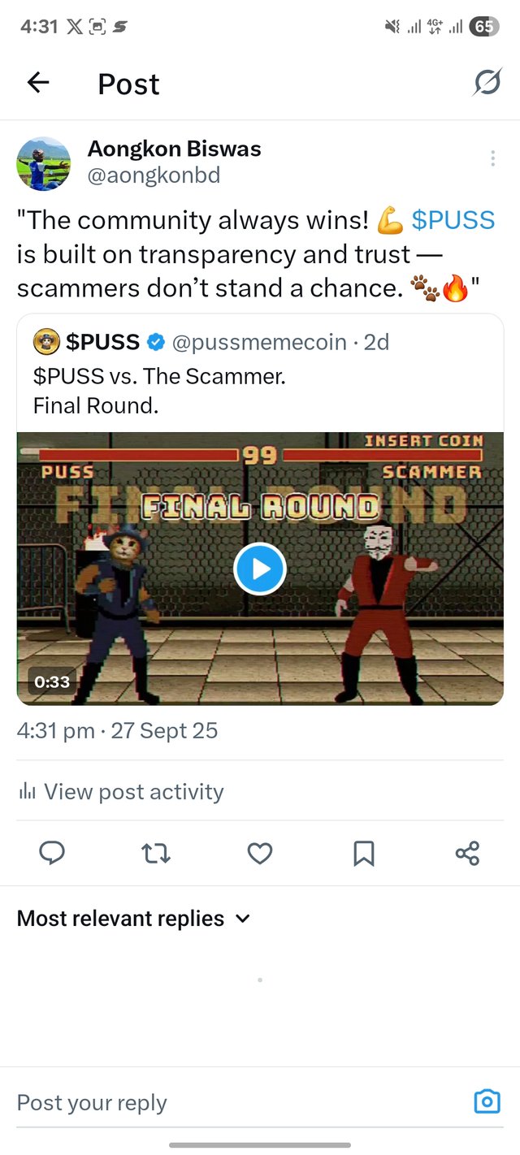Like the post with heart icon
The width and height of the screenshot is (520, 1155).
[259, 853]
